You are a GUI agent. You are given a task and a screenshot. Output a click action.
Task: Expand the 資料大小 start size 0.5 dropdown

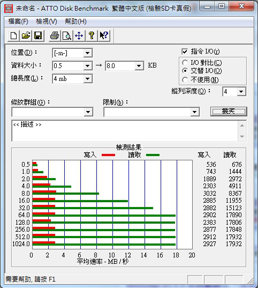click(88, 66)
